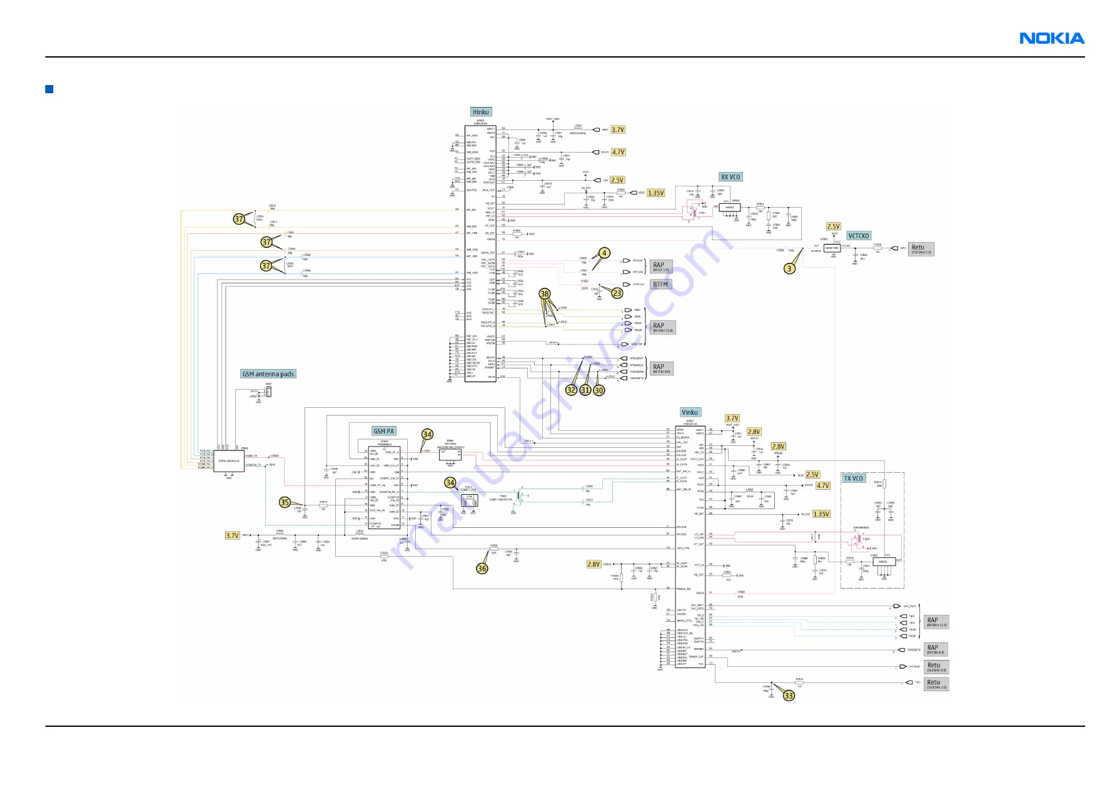Click the RAP RFCLK 1:0 label box
The width and height of the screenshot is (1117, 790).
661,267
